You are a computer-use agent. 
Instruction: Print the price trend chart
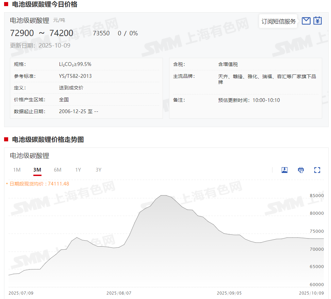click(301, 170)
